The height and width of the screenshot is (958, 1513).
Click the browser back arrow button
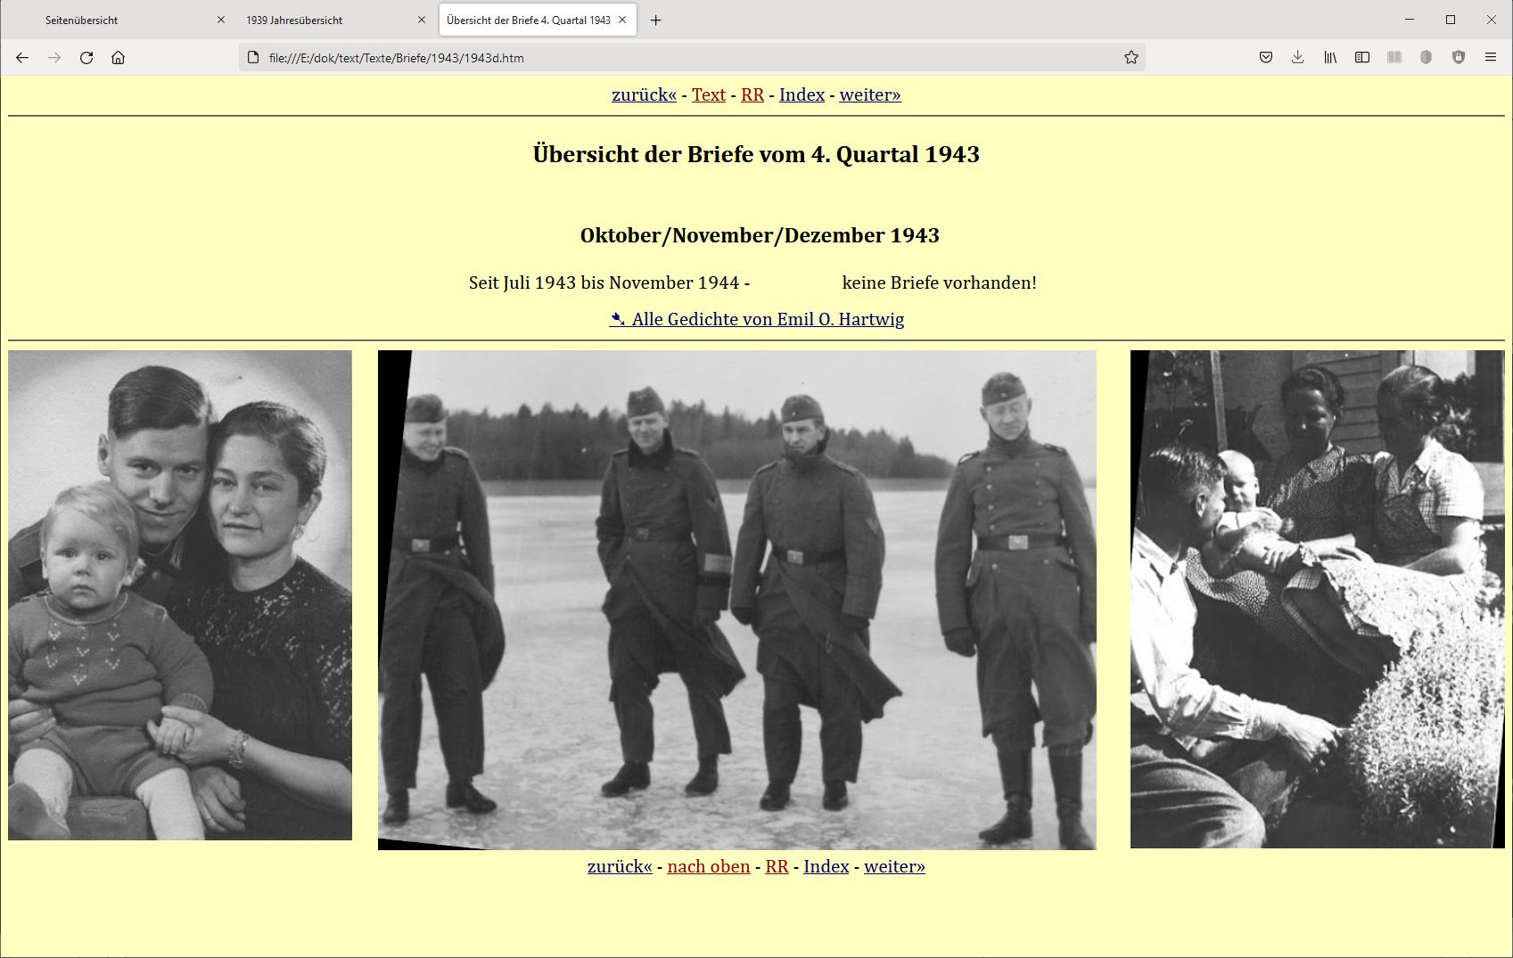[22, 58]
